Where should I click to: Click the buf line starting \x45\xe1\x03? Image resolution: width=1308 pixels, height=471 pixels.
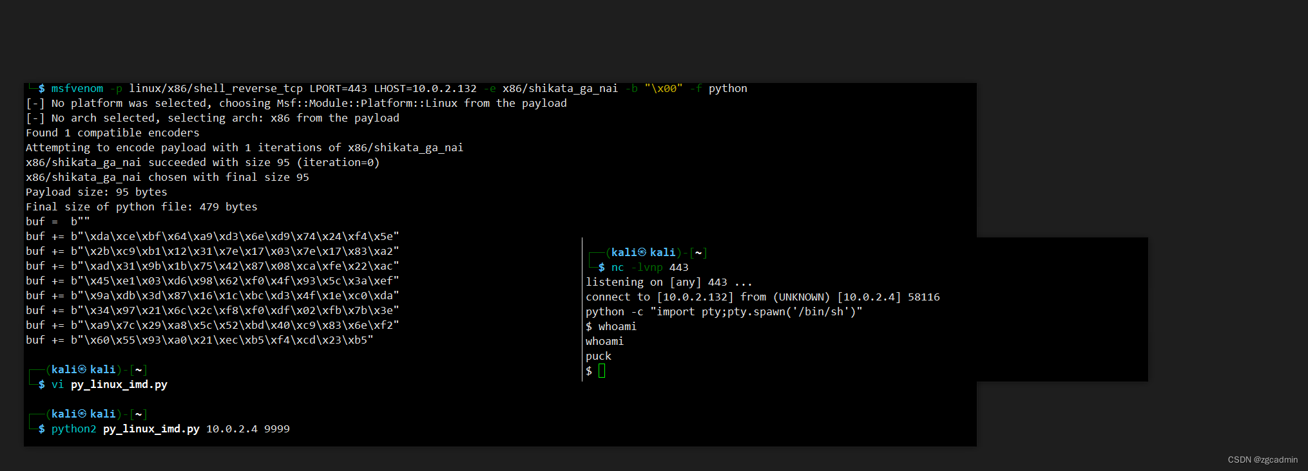click(213, 281)
